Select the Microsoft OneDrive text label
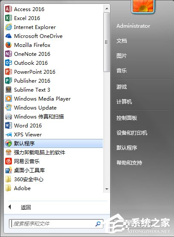Image resolution: width=174 pixels, height=237 pixels. (x=38, y=36)
